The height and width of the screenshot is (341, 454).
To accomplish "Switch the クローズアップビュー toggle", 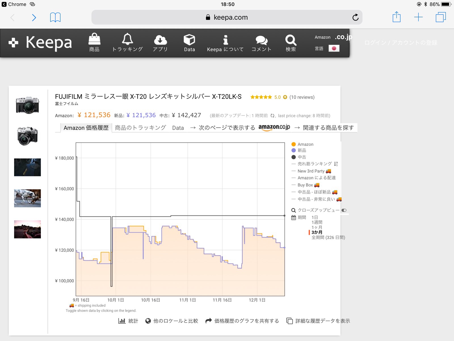I will 344,210.
